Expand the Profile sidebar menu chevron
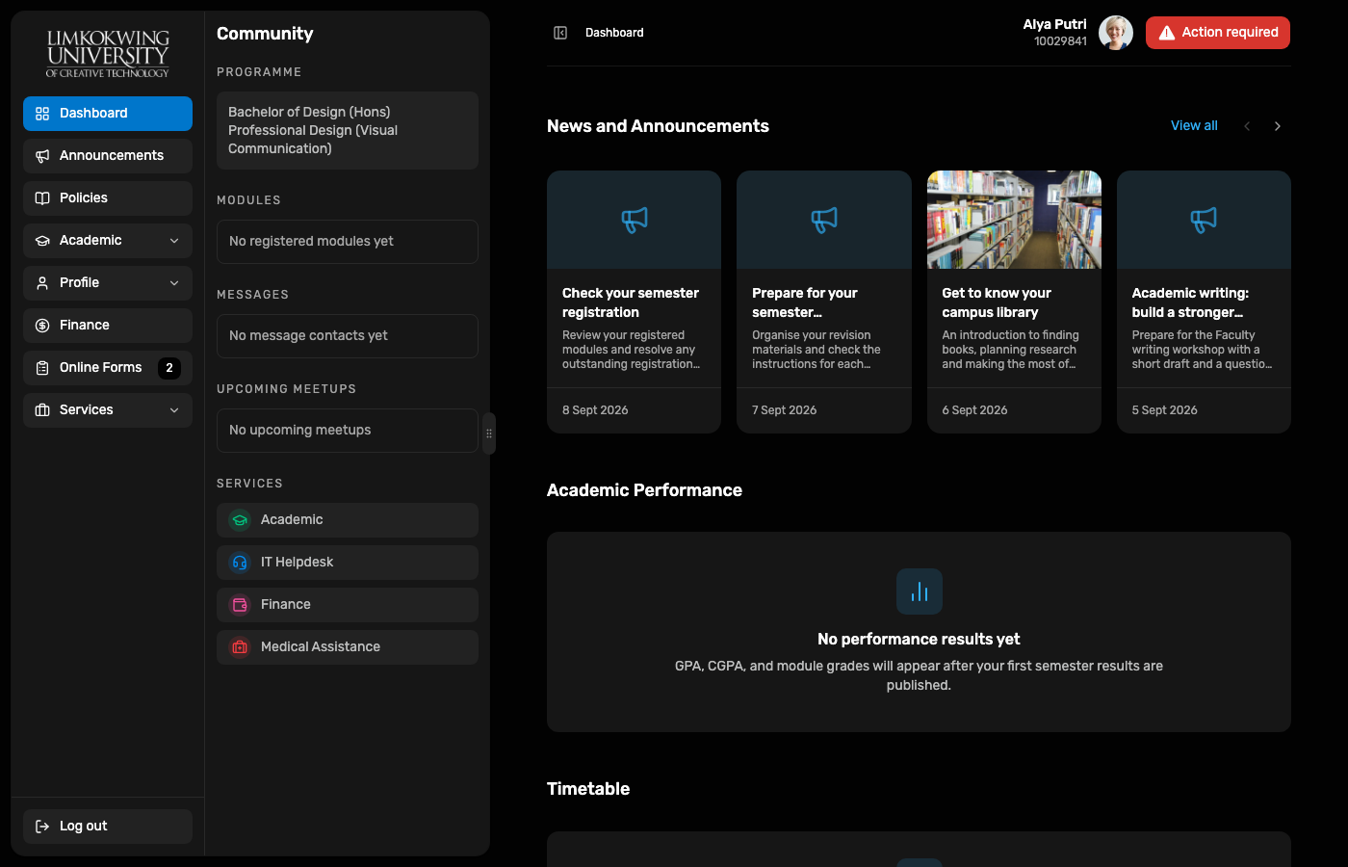The height and width of the screenshot is (867, 1348). coord(174,283)
